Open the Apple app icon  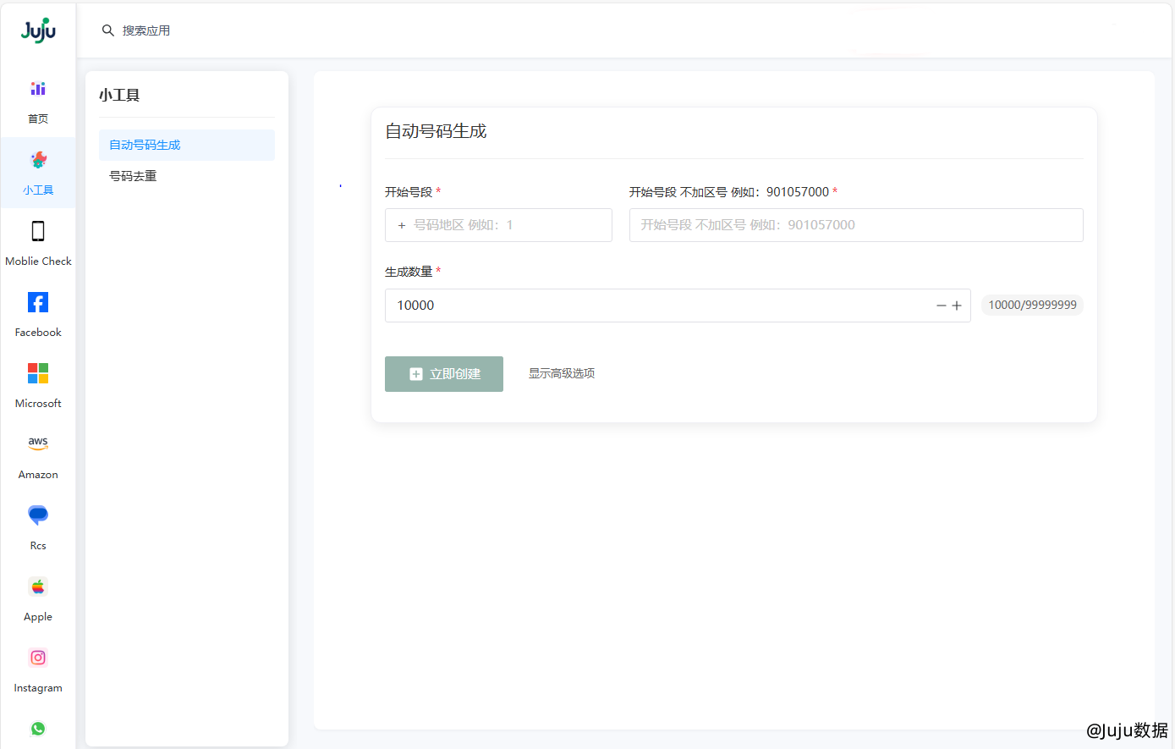(38, 587)
